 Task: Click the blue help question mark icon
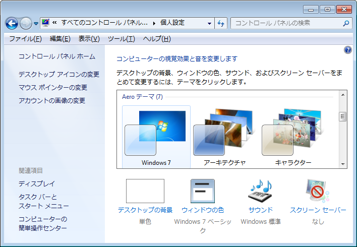347,50
